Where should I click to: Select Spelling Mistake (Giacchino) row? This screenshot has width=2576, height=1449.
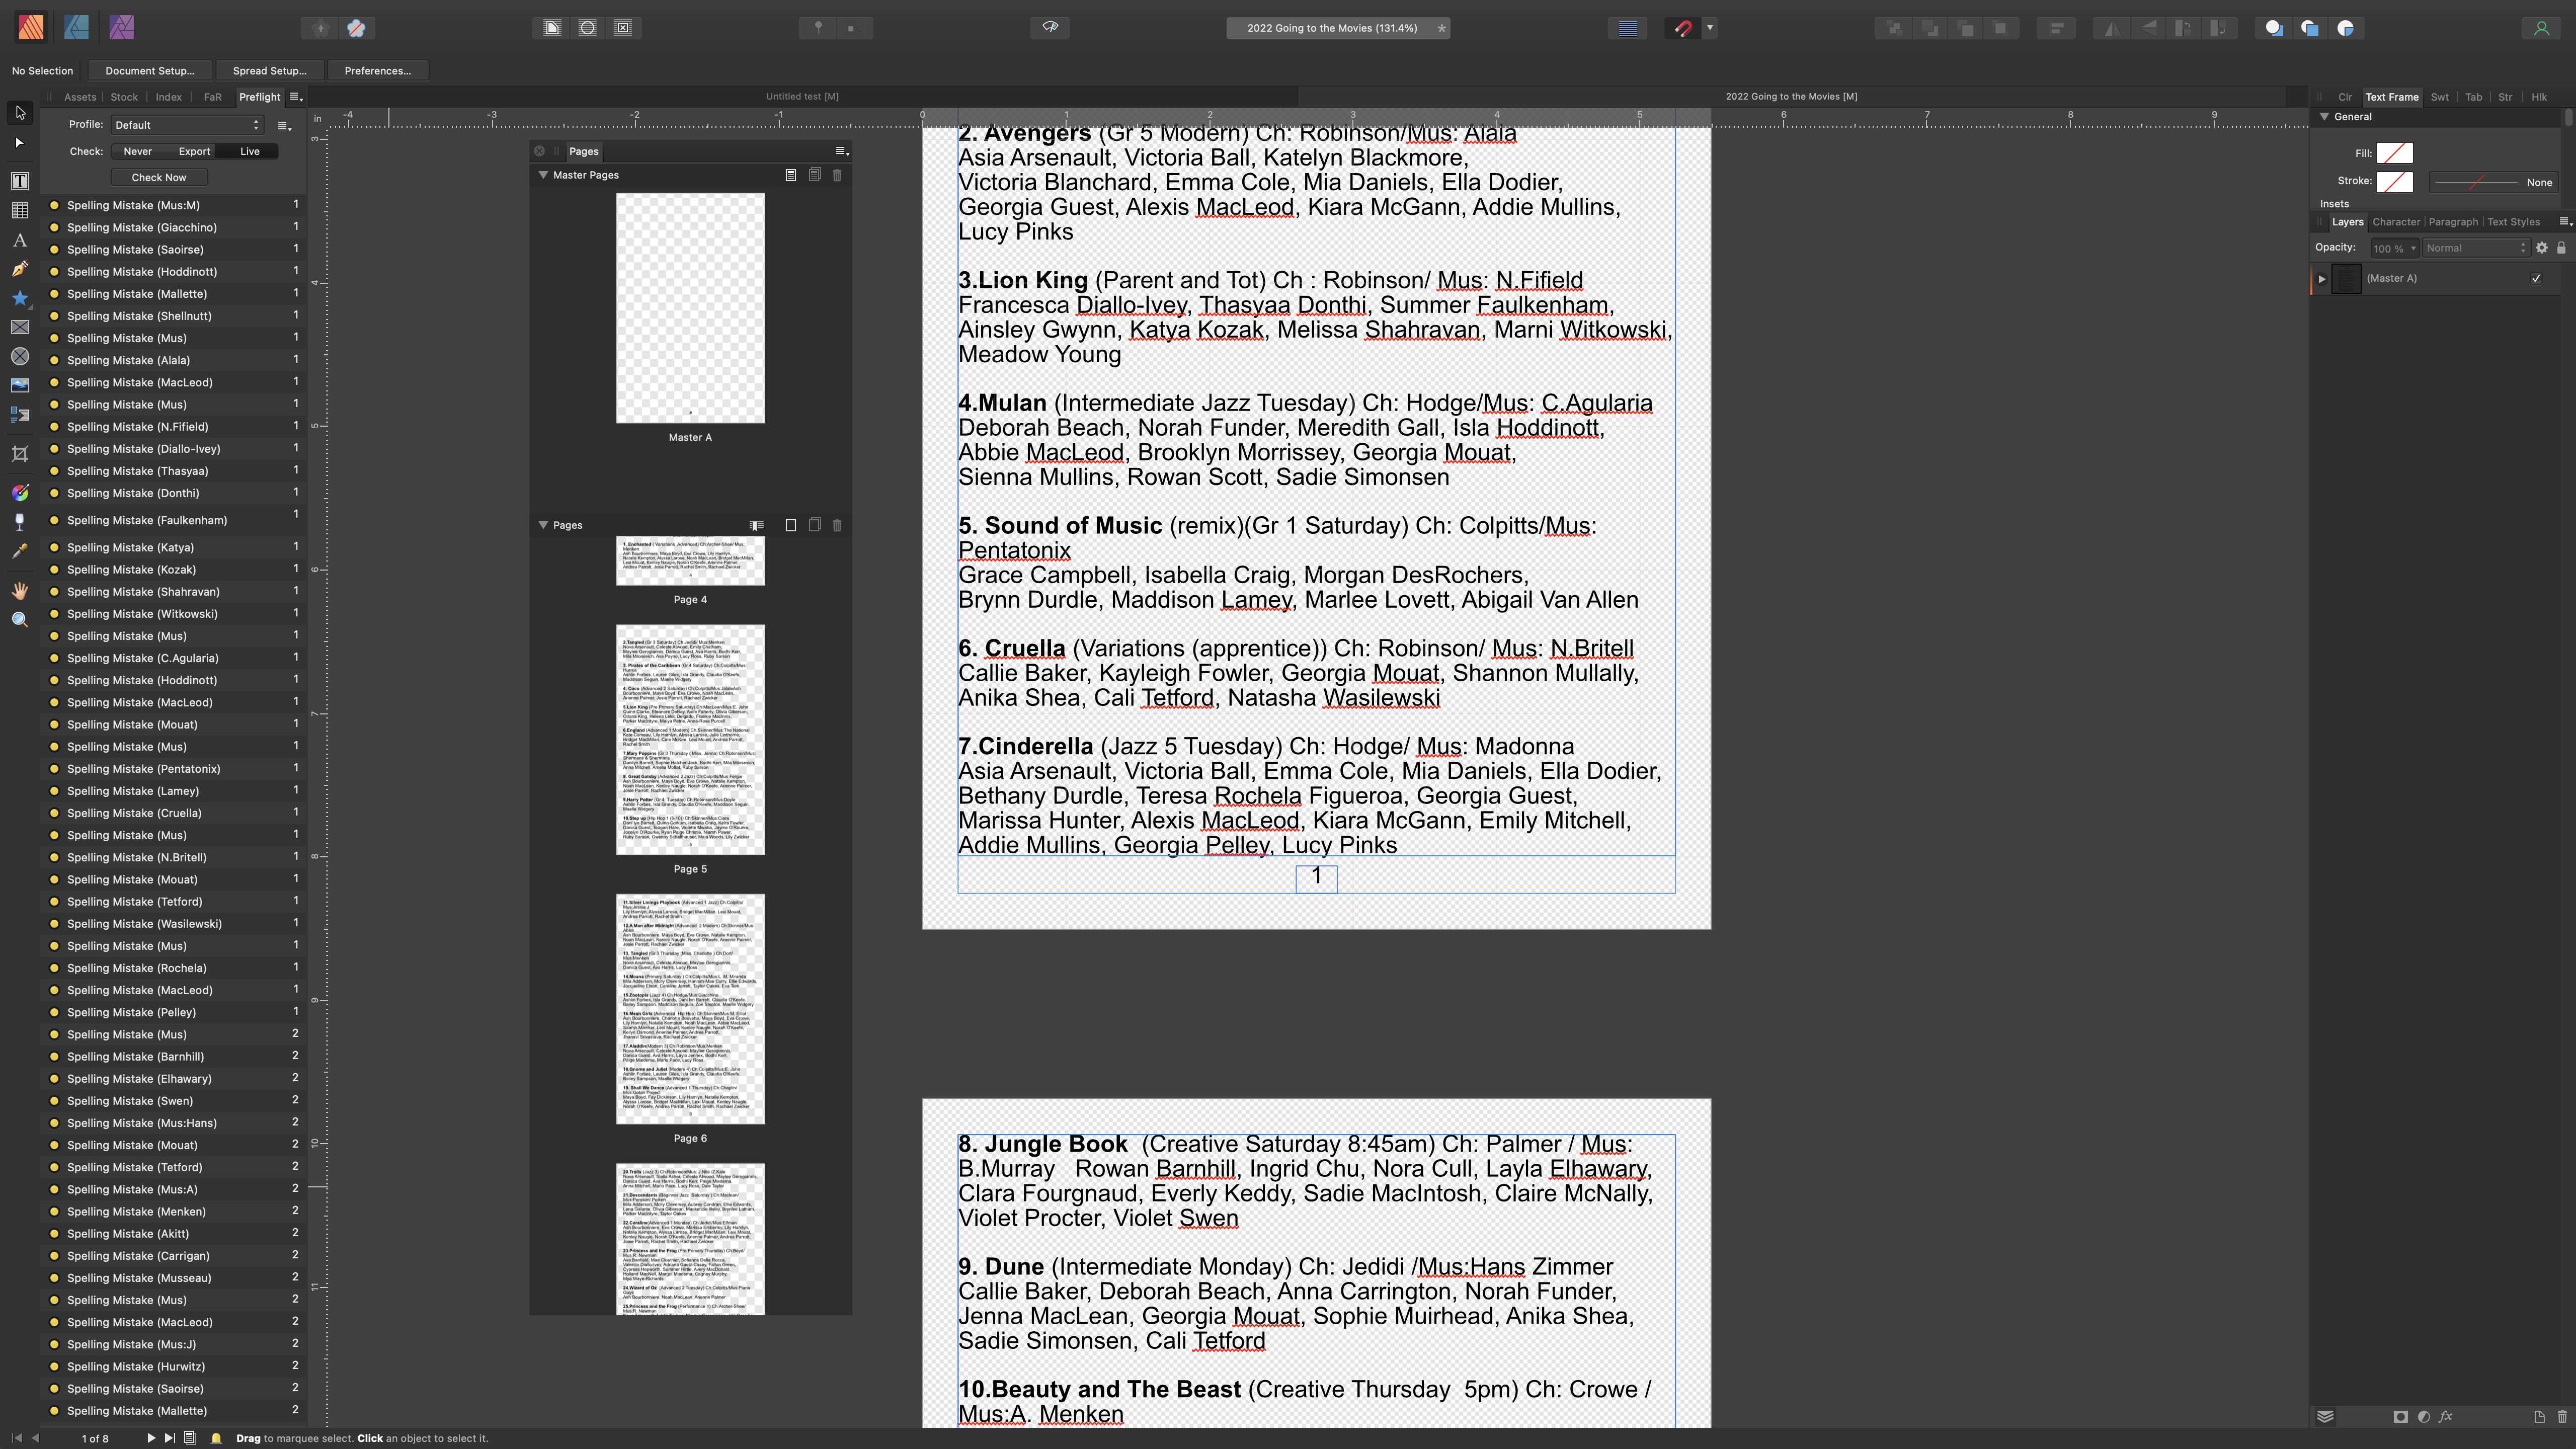174,228
